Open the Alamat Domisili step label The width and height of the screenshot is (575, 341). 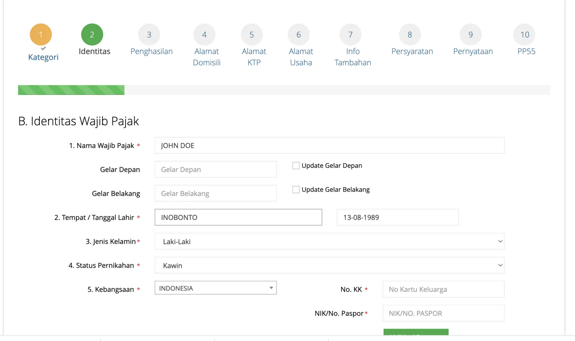[x=207, y=57]
